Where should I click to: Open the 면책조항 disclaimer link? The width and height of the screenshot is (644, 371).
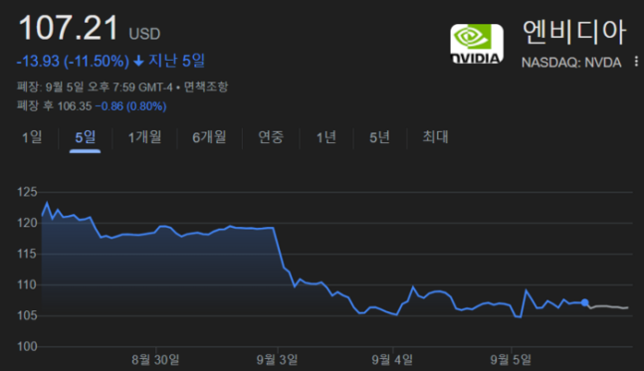(206, 87)
